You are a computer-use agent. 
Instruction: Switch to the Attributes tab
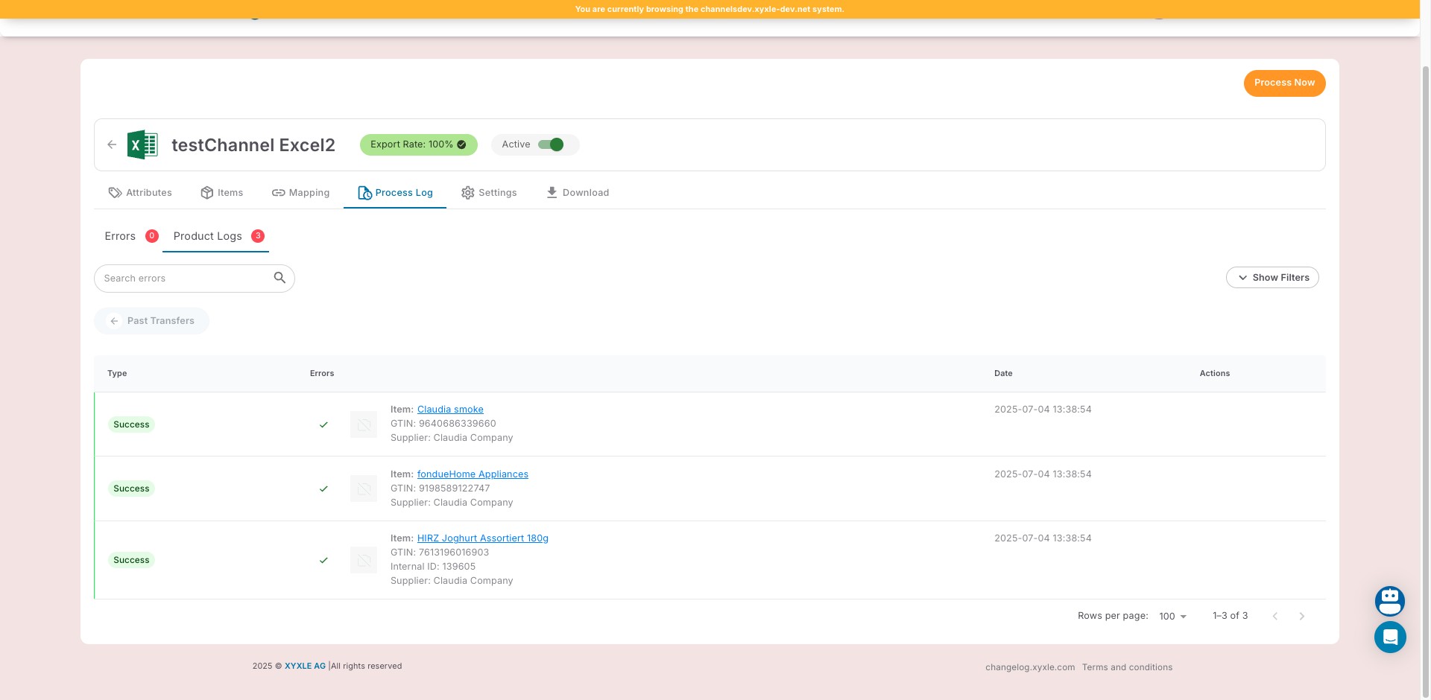point(140,193)
